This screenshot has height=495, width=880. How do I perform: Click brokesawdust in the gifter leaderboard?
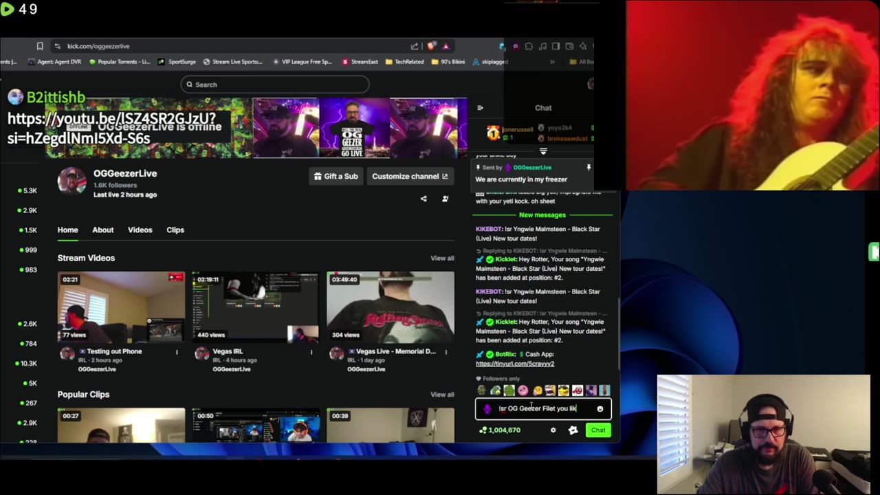(567, 139)
